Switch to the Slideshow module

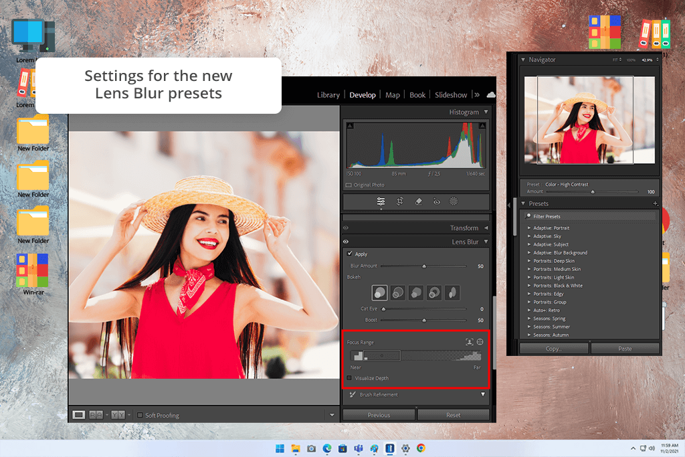(x=451, y=95)
